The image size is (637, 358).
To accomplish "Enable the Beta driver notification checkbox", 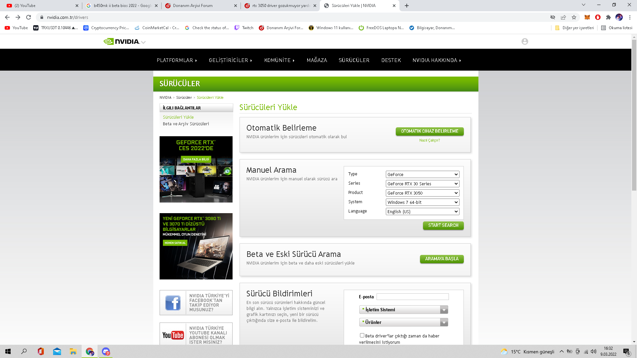I will tap(362, 335).
